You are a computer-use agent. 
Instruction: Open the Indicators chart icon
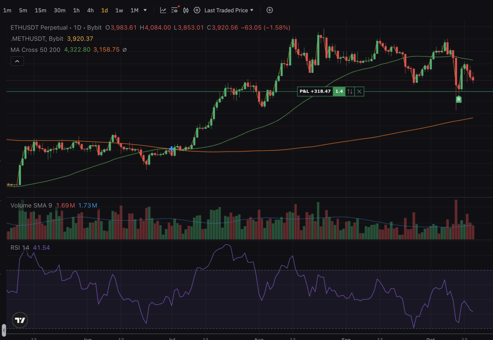tap(163, 10)
